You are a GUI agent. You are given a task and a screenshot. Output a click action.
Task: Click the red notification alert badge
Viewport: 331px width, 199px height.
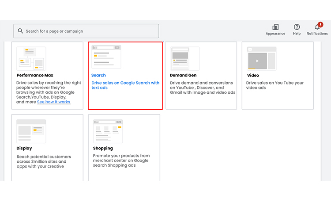(320, 24)
